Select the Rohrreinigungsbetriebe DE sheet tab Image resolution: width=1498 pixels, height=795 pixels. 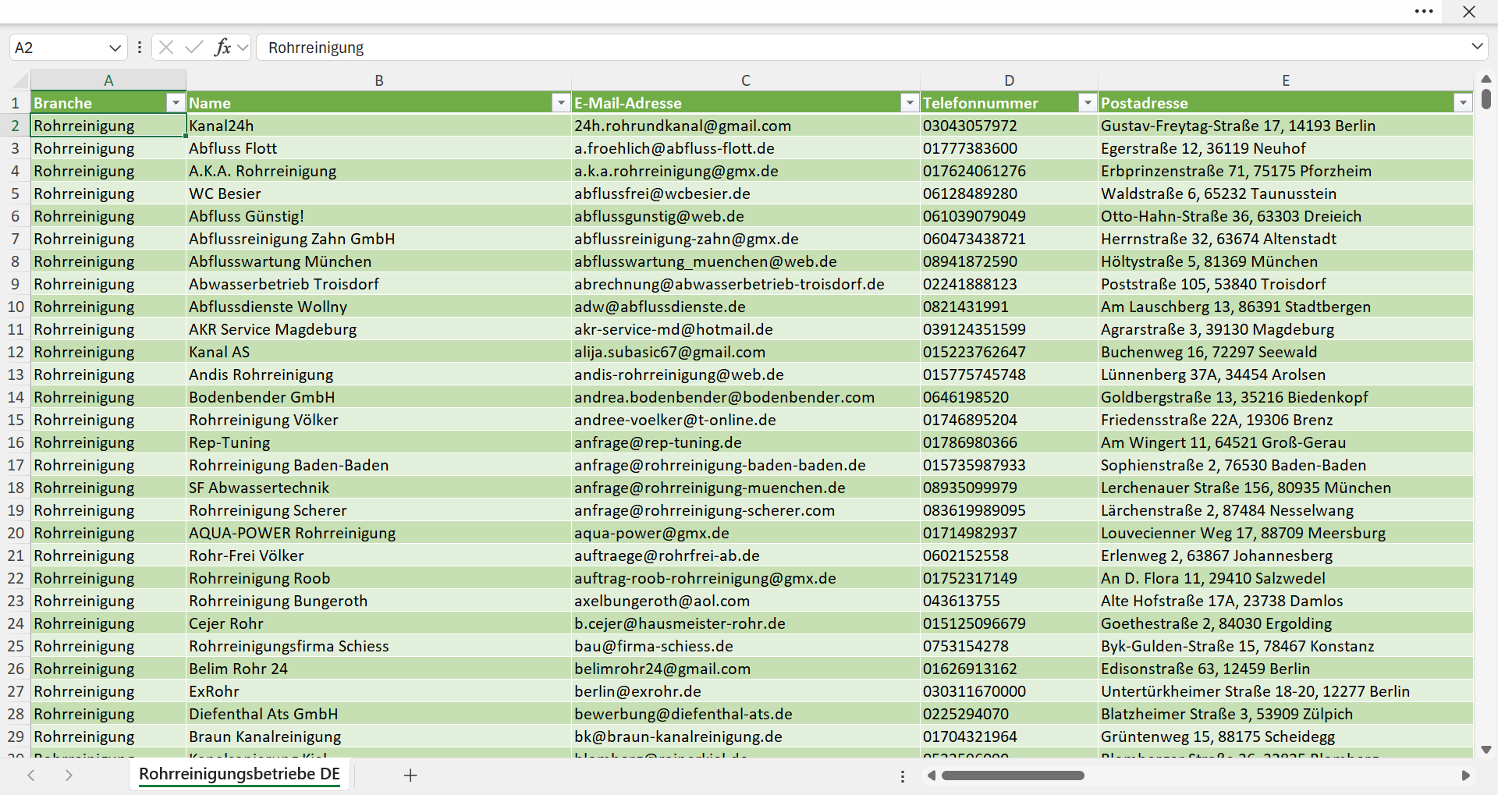tap(240, 774)
